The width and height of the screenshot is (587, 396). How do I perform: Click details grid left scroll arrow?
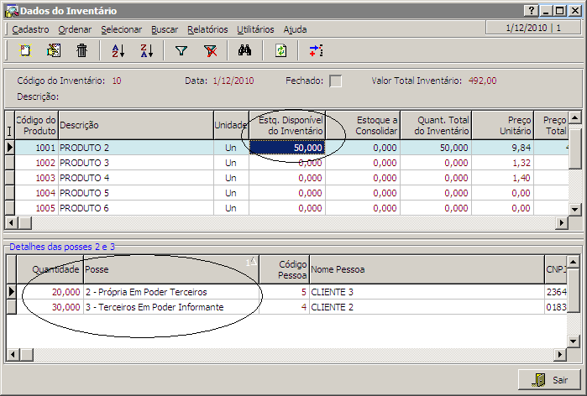click(x=13, y=354)
